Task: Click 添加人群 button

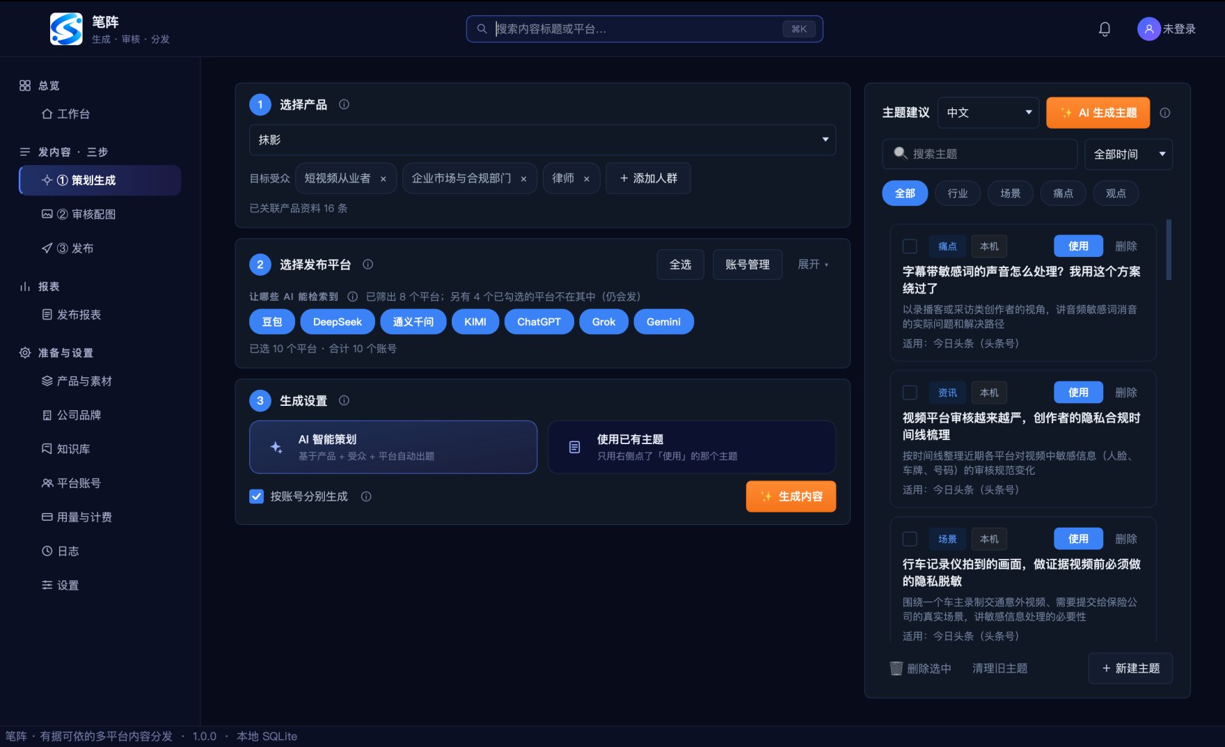Action: 648,178
